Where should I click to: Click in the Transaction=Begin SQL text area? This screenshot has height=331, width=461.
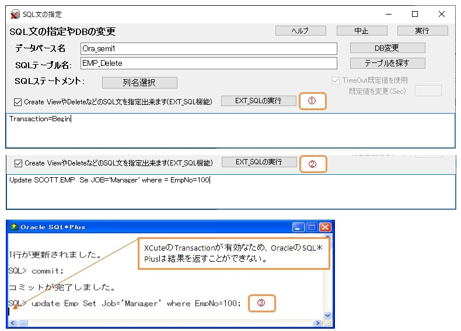click(x=230, y=131)
